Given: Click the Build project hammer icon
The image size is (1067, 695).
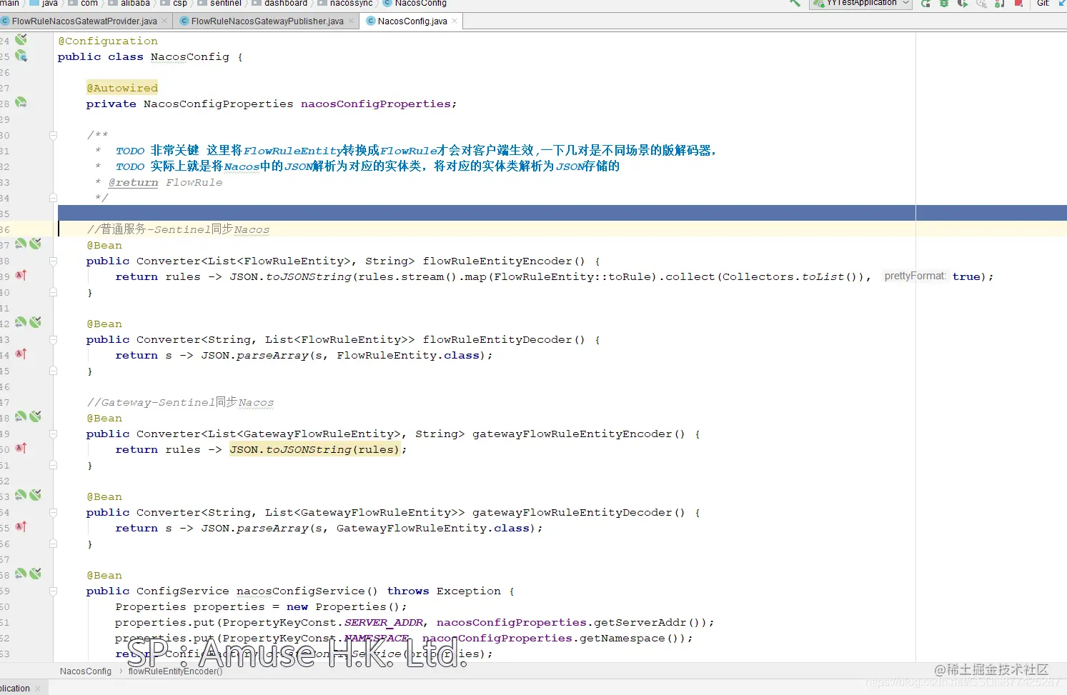Looking at the screenshot, I should pos(795,3).
